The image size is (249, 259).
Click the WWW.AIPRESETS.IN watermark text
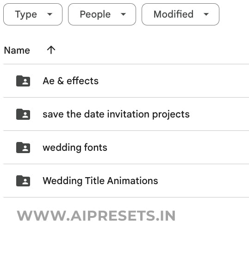coord(96,216)
